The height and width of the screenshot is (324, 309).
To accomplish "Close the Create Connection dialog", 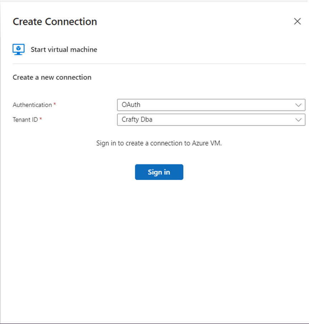I will coord(297,21).
